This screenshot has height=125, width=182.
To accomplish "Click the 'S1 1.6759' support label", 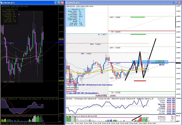I will click(116, 93).
